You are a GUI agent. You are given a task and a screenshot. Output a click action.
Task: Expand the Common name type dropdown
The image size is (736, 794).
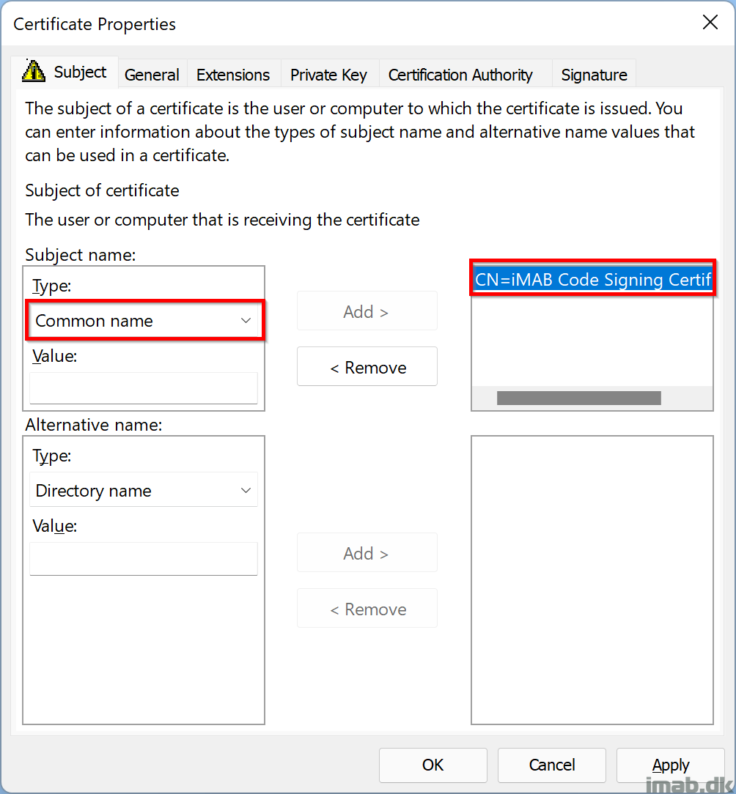144,321
